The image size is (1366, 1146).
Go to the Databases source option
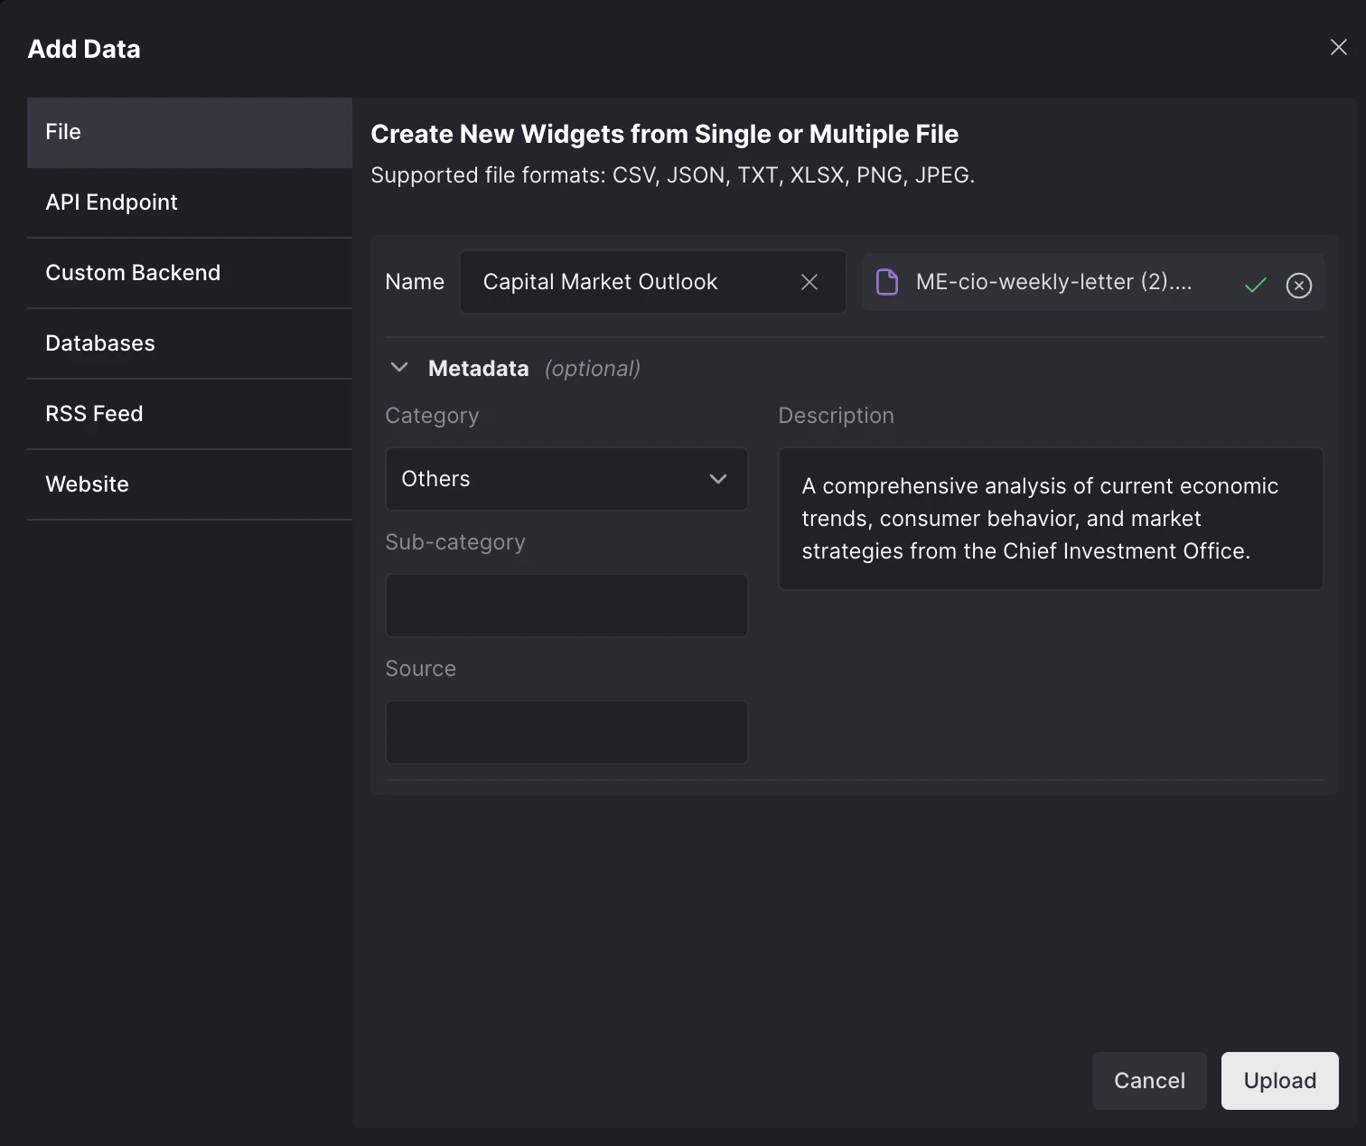[190, 343]
